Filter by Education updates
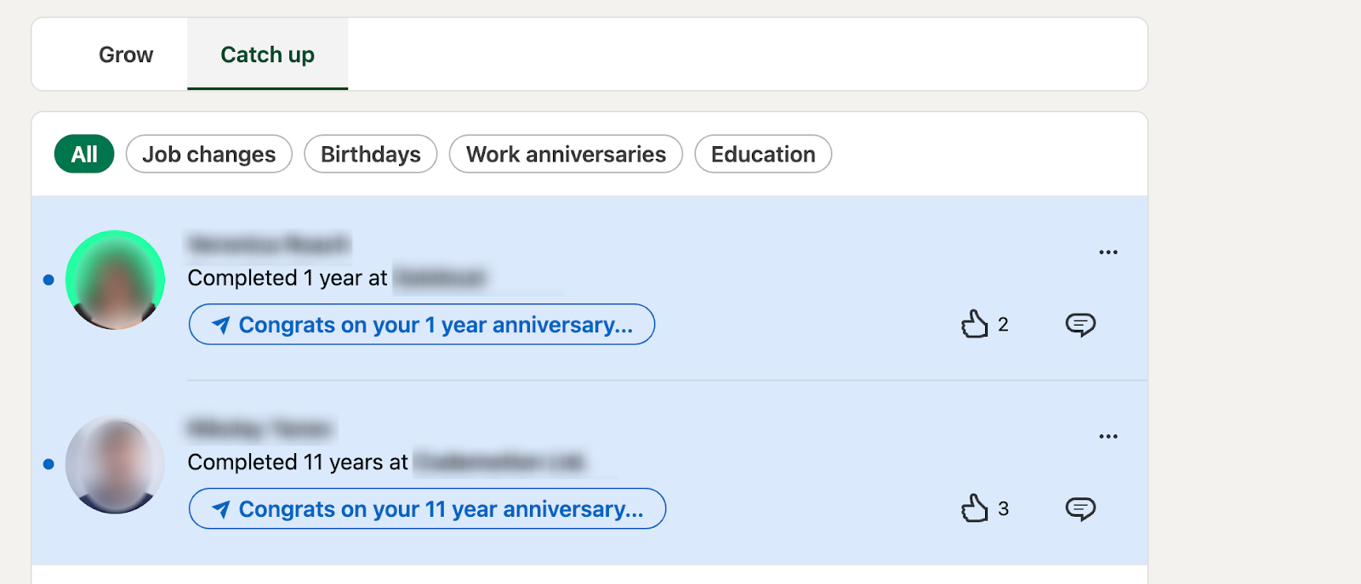 763,155
